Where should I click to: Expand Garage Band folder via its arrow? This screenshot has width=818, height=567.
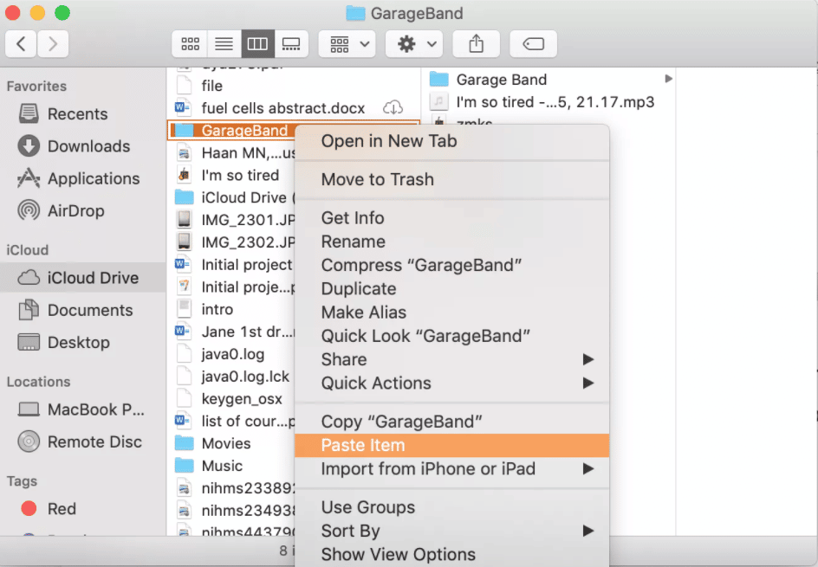click(x=668, y=79)
